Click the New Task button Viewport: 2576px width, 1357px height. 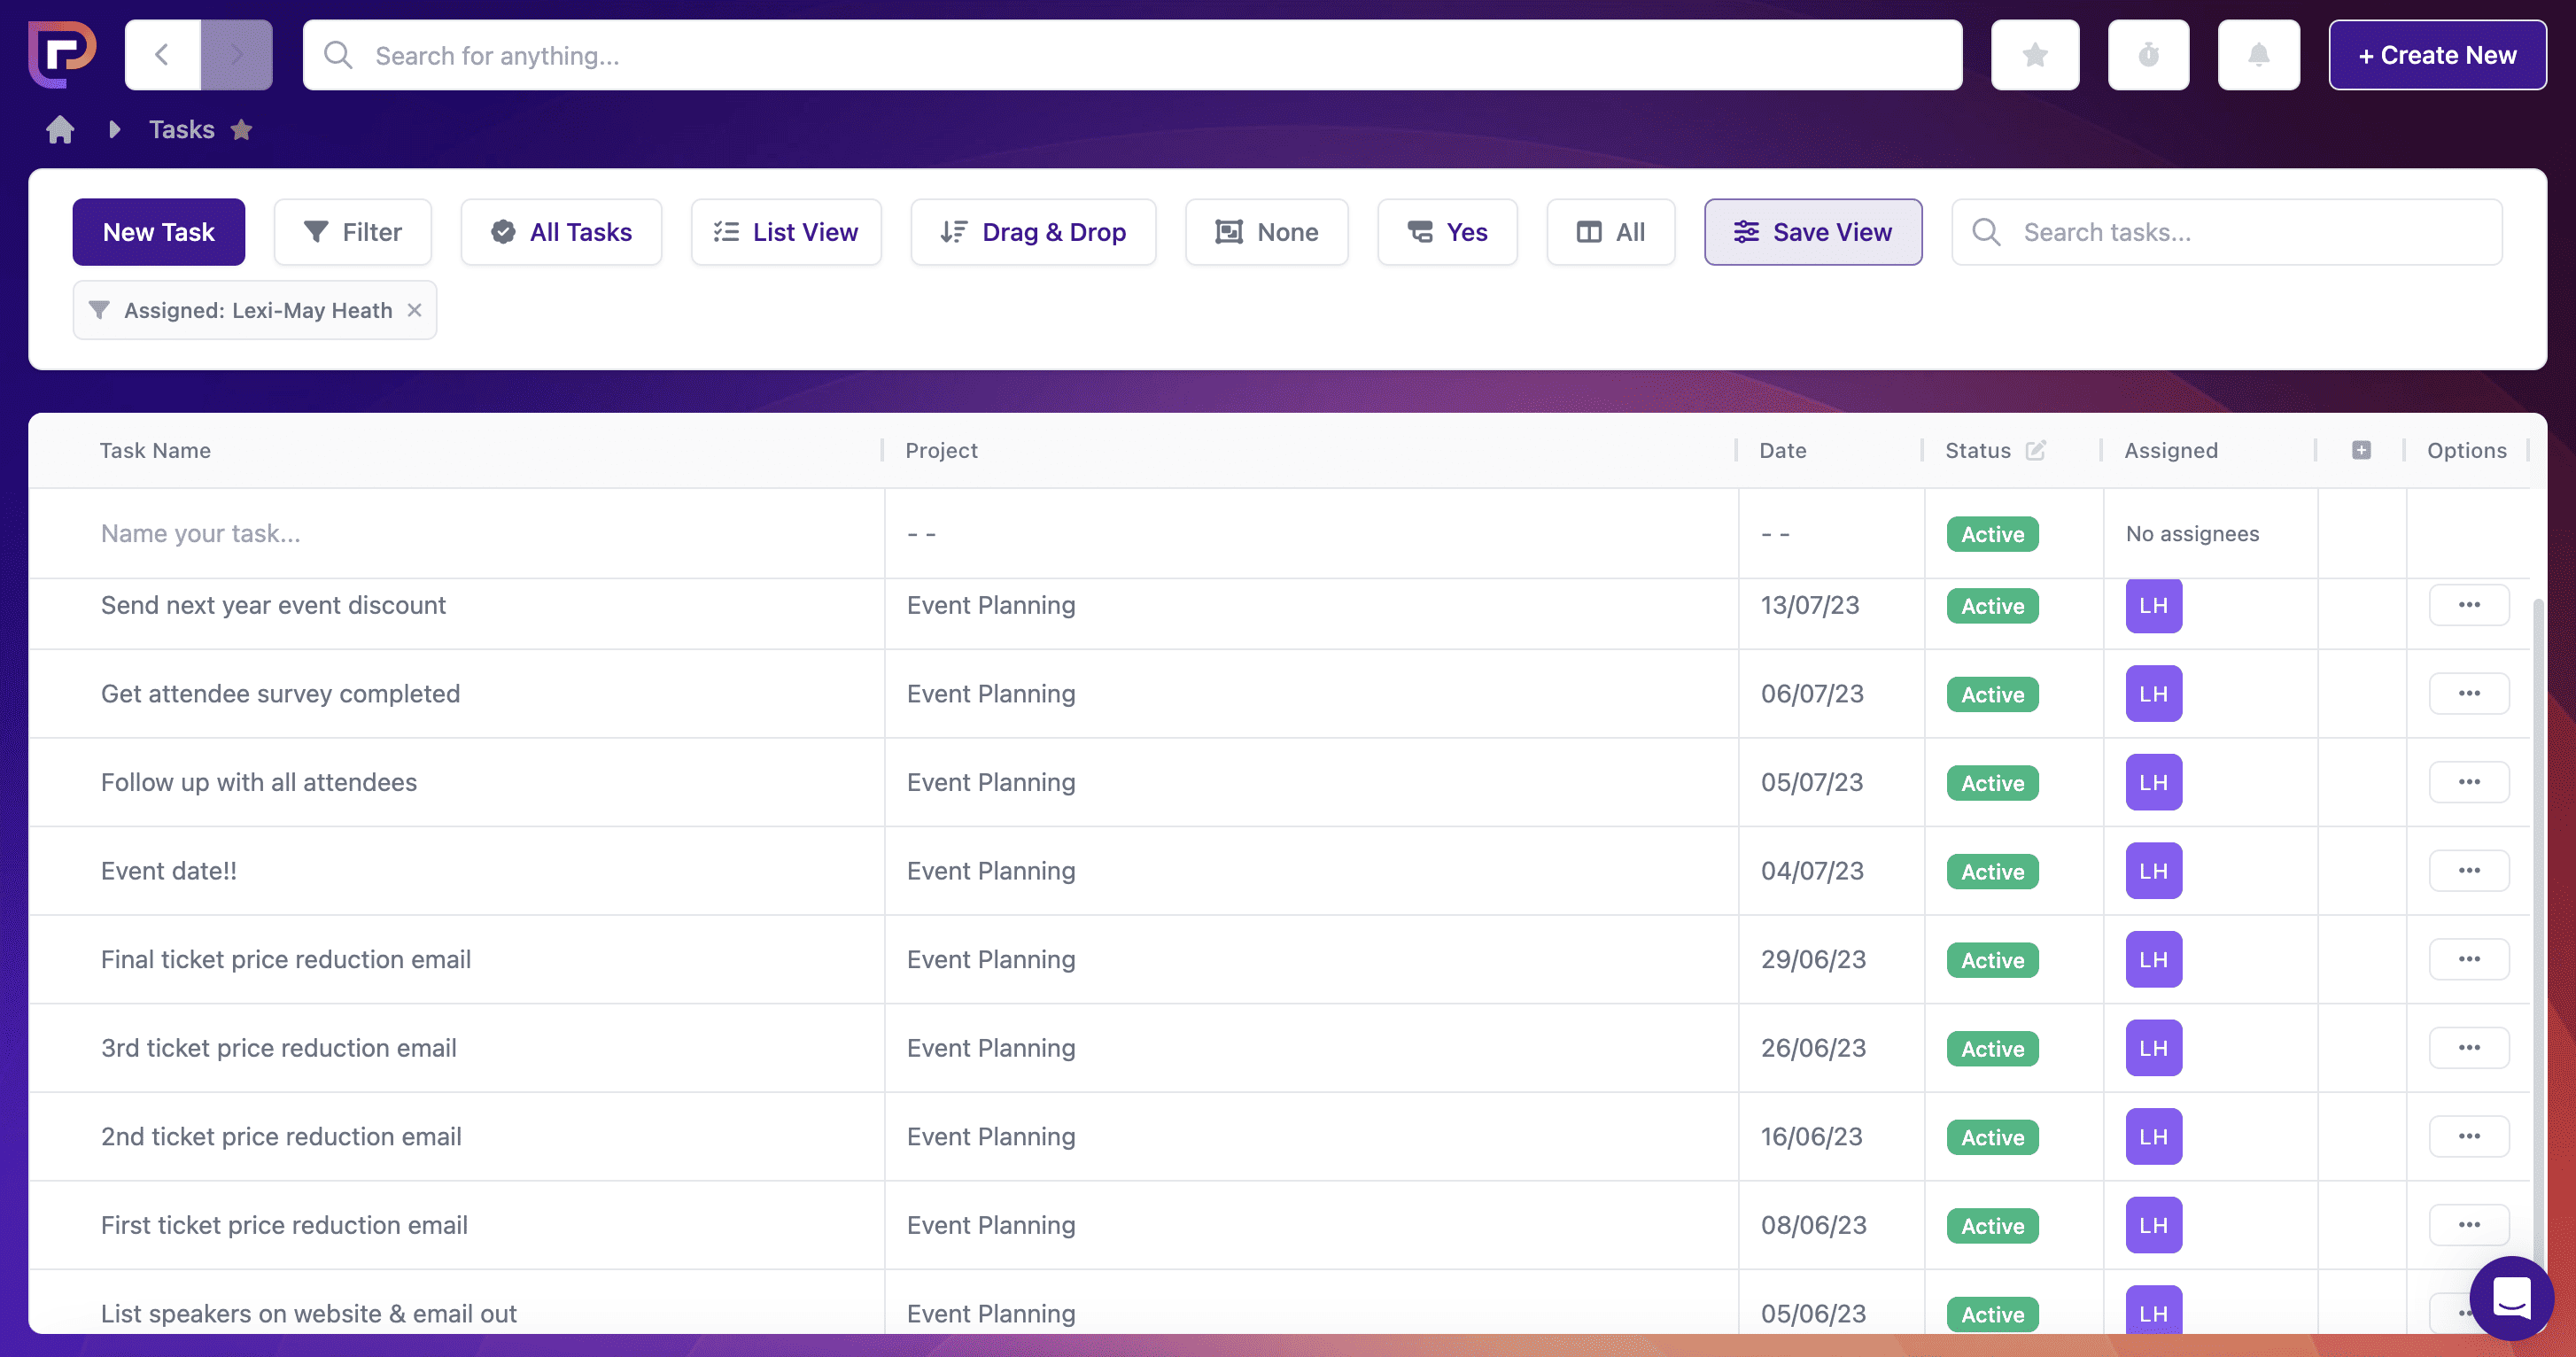[158, 232]
